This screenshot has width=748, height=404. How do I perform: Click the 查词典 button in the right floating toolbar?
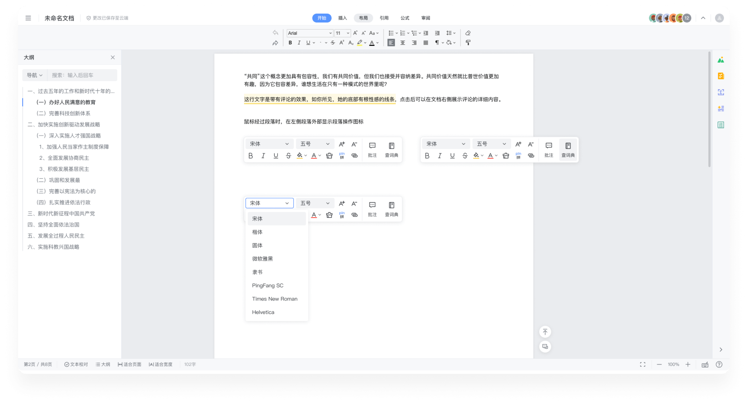(x=568, y=150)
